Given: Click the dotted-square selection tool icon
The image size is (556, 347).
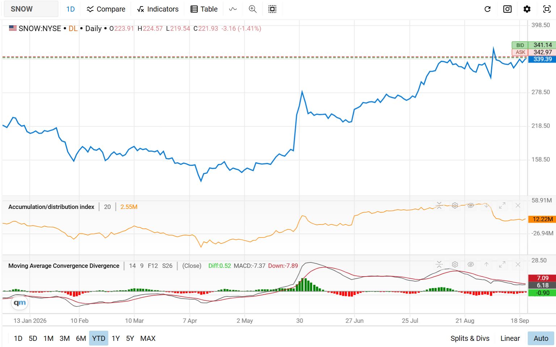Looking at the screenshot, I should coord(272,9).
